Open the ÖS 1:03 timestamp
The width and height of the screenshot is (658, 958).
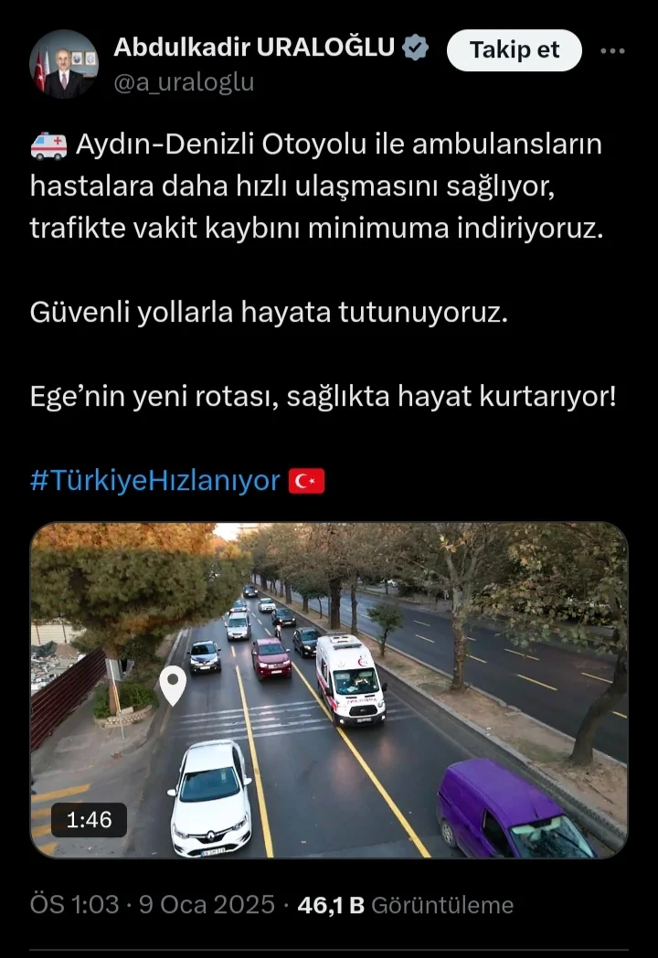(75, 905)
